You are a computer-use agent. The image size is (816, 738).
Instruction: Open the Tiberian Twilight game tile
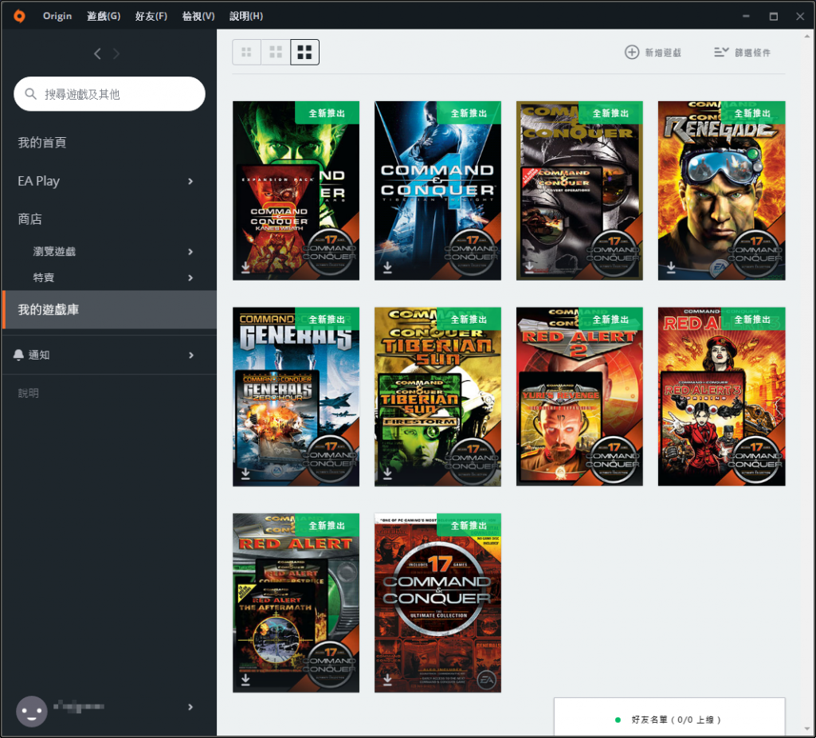click(x=437, y=190)
